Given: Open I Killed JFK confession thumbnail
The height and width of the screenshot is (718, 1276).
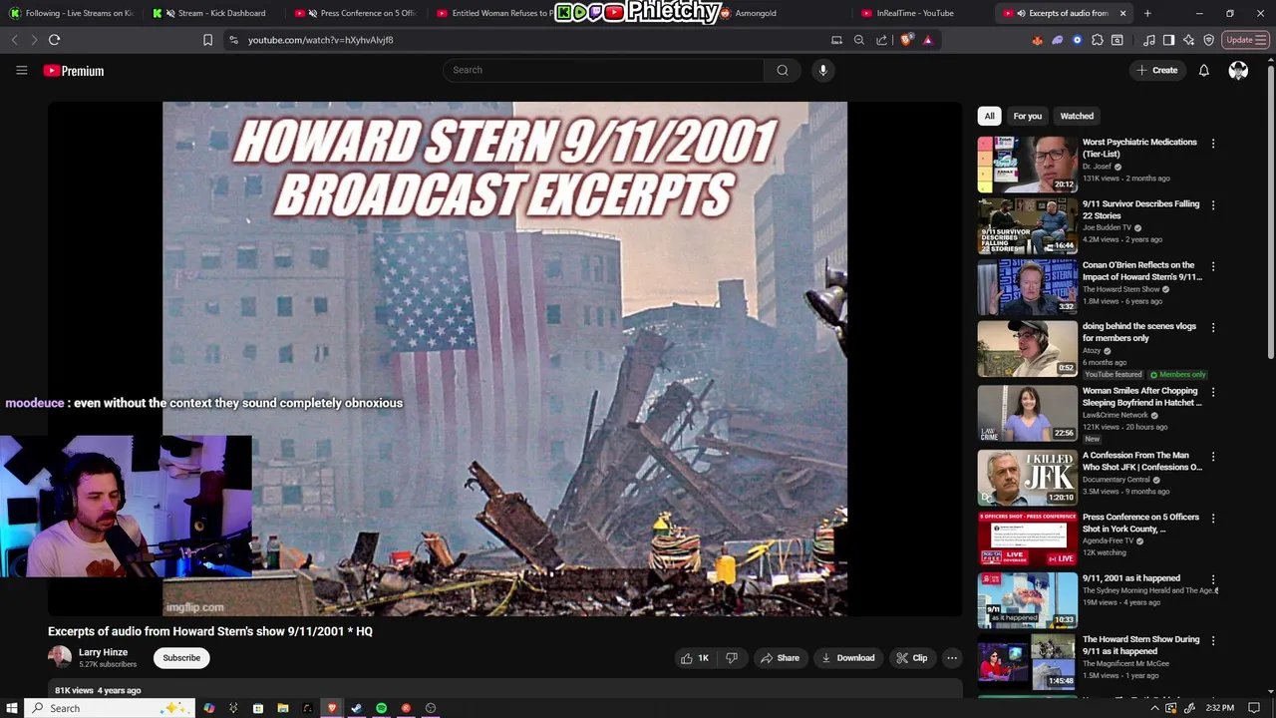Looking at the screenshot, I should pos(1027,477).
